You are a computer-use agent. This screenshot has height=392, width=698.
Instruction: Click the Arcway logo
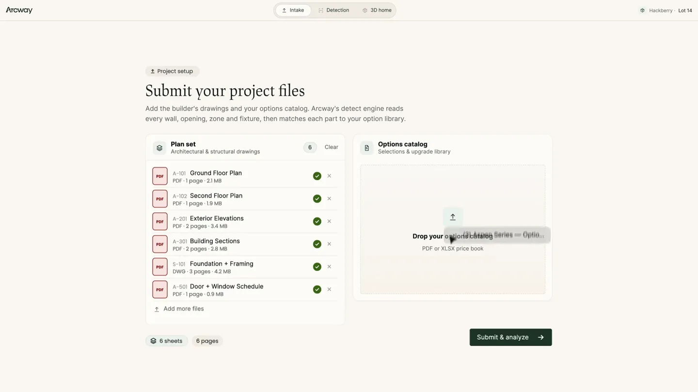click(x=19, y=10)
